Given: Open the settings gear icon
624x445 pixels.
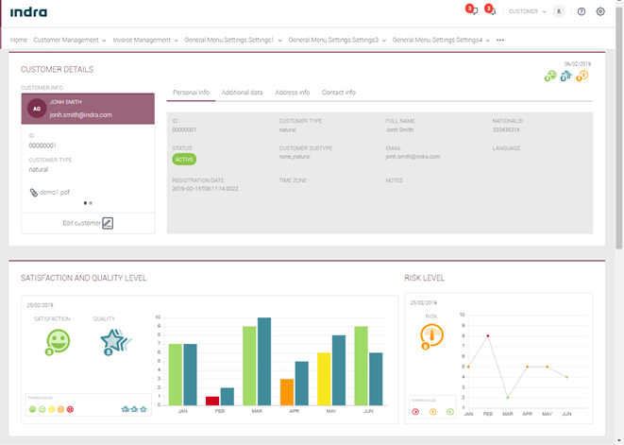Looking at the screenshot, I should tap(600, 11).
